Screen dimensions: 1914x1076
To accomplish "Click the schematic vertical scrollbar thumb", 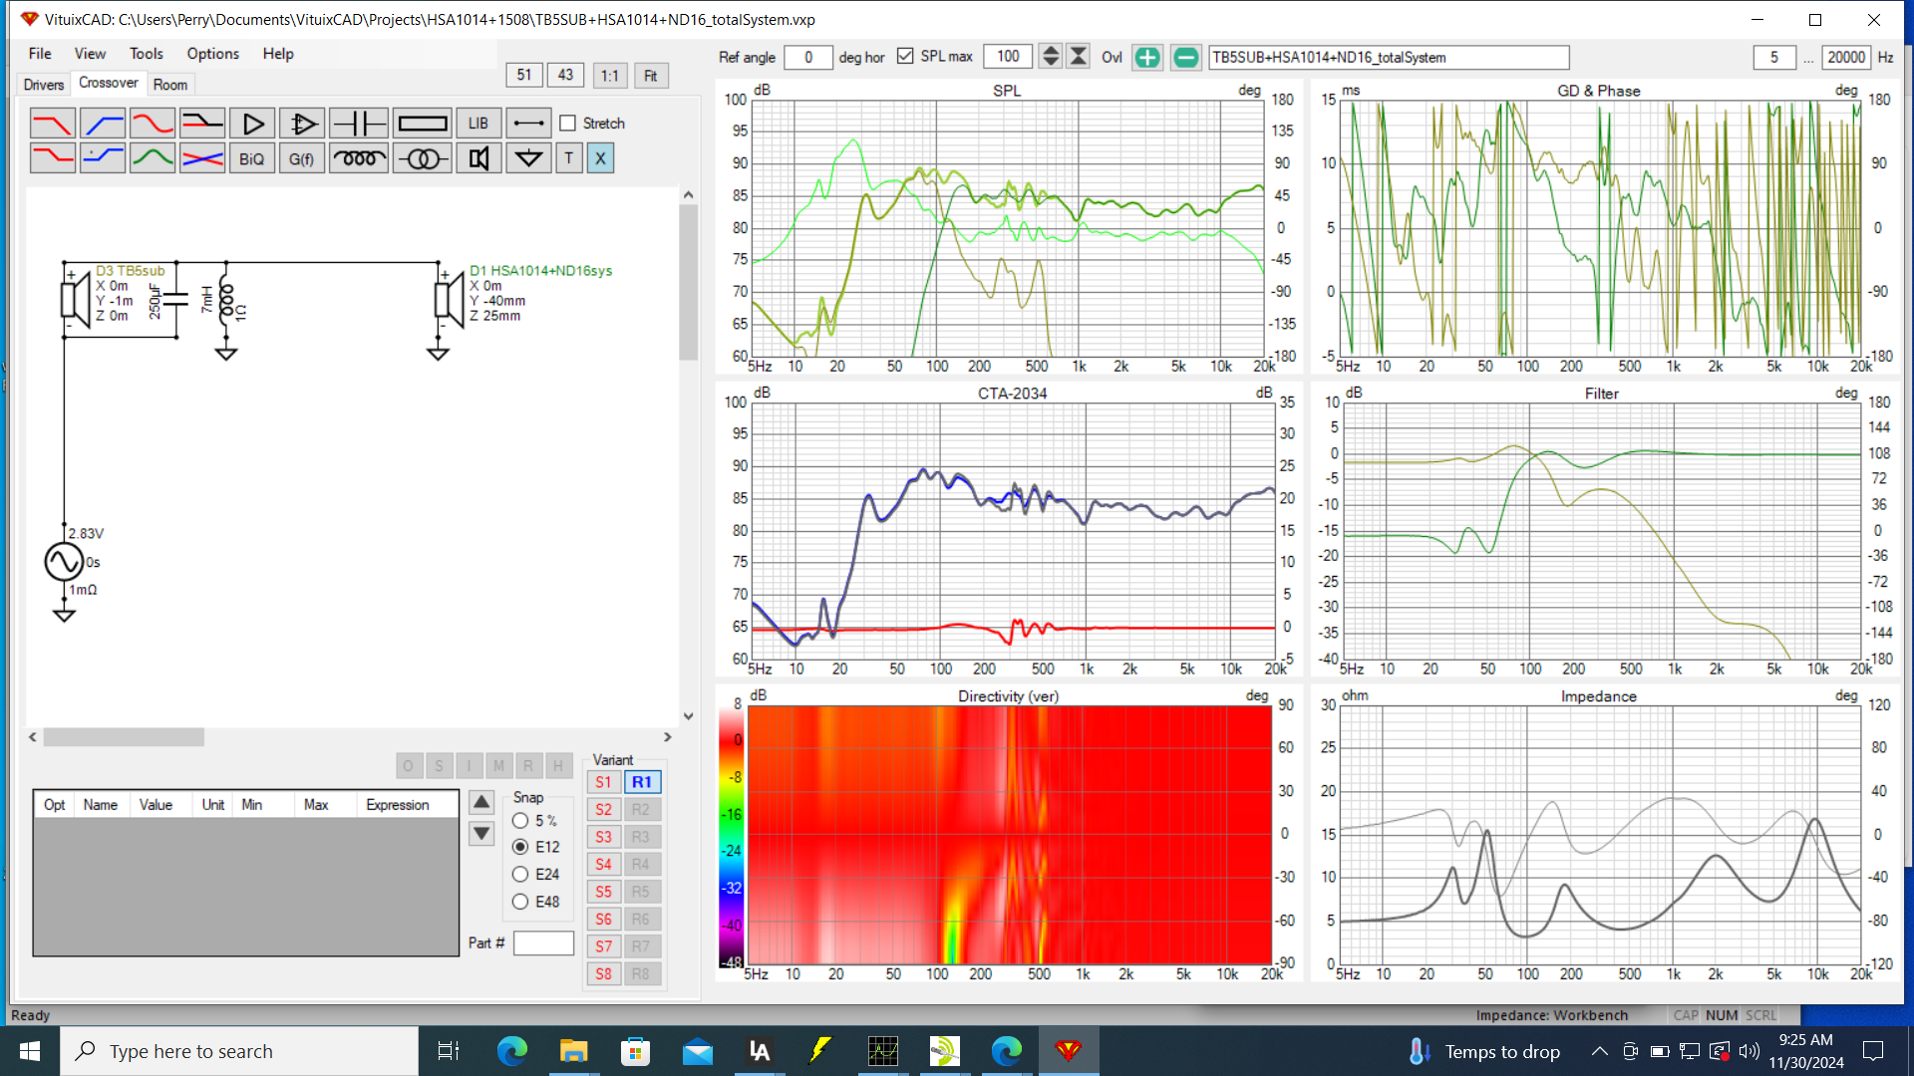I will pos(688,281).
